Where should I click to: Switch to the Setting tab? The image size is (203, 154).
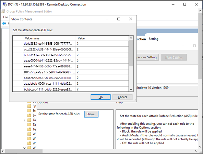click(x=153, y=39)
